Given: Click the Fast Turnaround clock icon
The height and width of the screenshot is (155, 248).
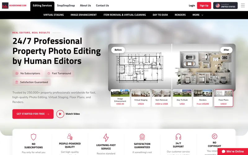Looking at the screenshot, I should tap(49, 73).
